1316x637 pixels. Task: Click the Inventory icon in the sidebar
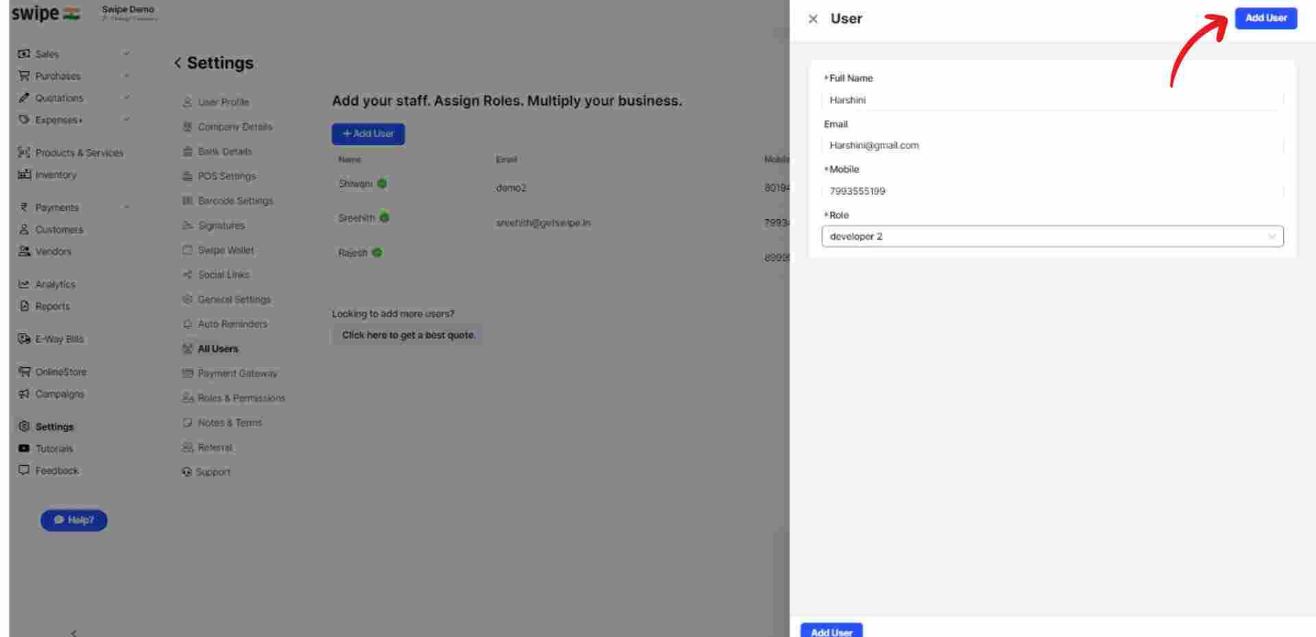coord(24,175)
